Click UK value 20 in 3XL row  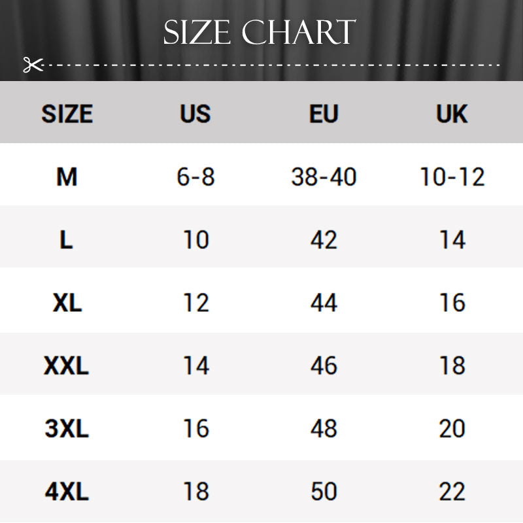(x=452, y=428)
